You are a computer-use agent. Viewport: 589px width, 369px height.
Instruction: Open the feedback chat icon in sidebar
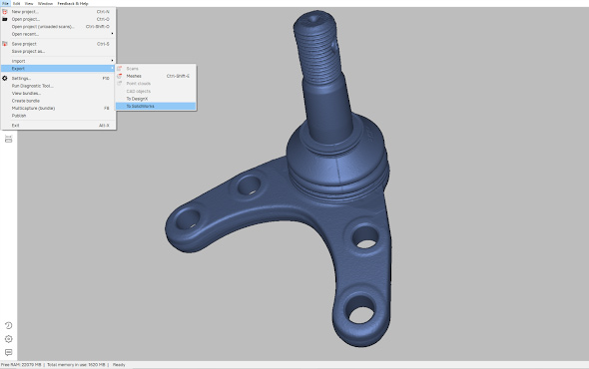click(x=8, y=352)
